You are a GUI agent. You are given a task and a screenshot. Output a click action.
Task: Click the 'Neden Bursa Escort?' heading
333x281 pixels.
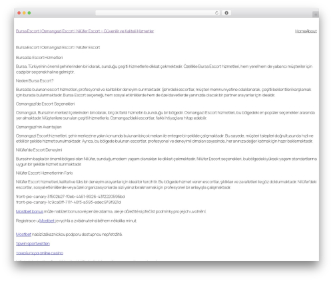pyautogui.click(x=35, y=81)
